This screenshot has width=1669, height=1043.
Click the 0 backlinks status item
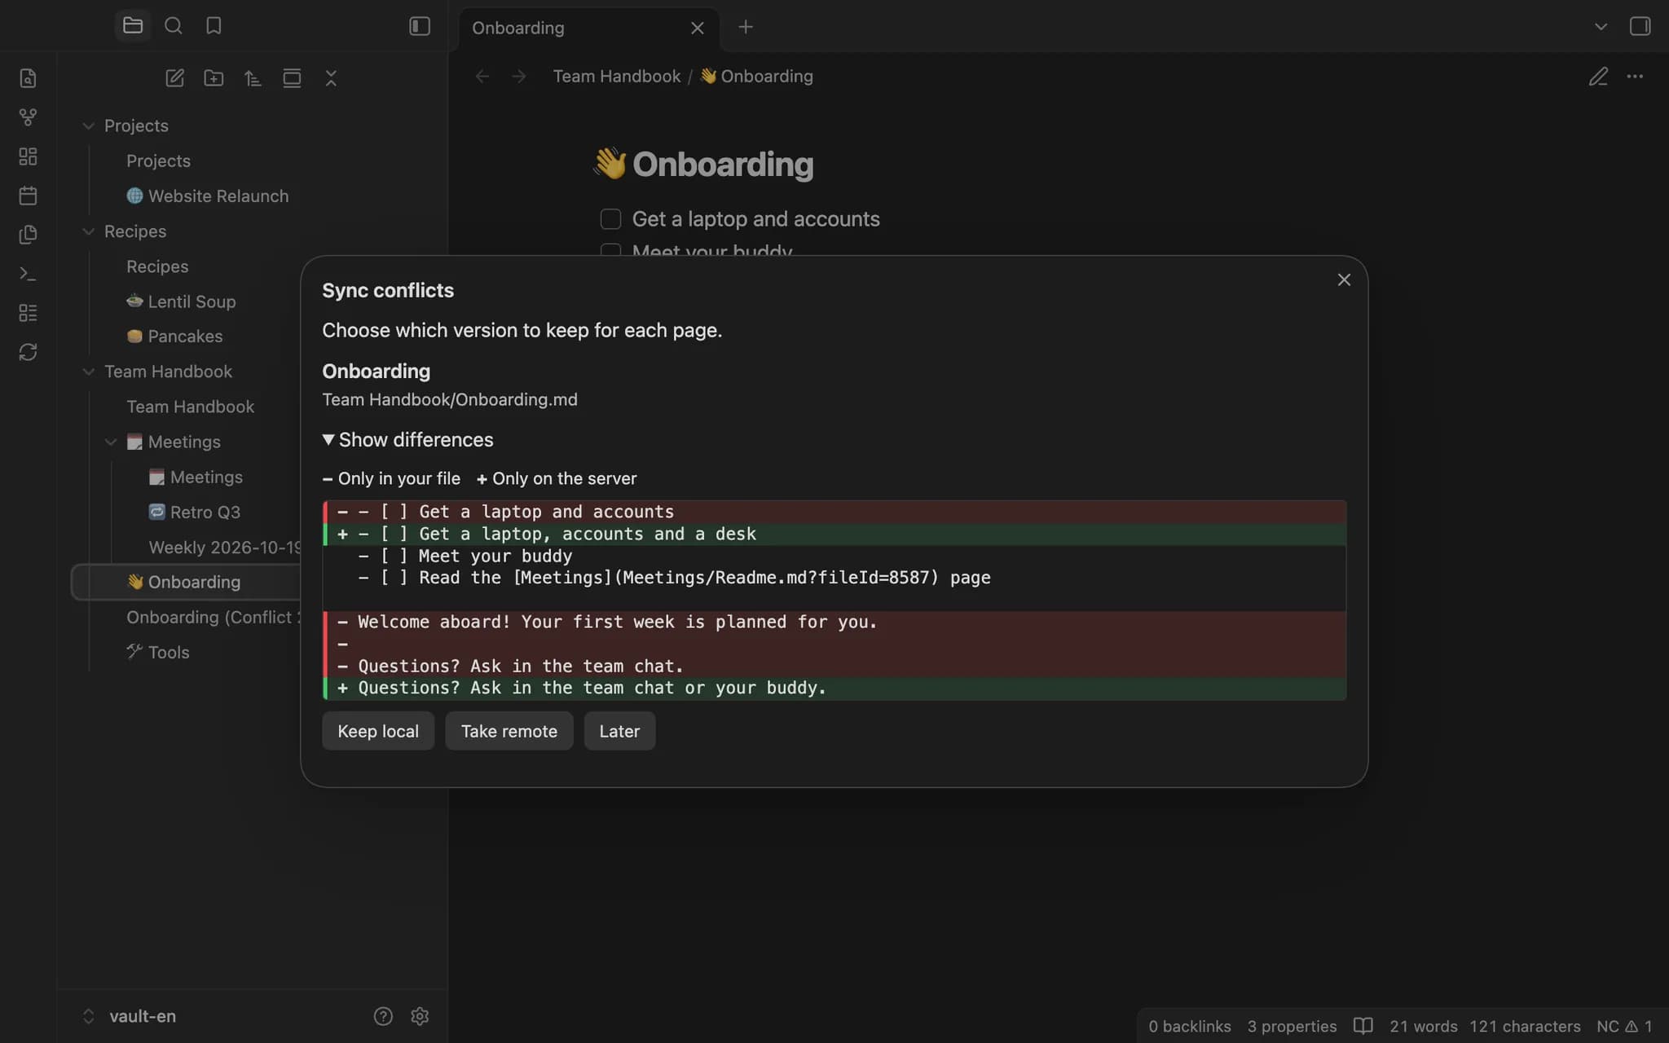(1189, 1026)
